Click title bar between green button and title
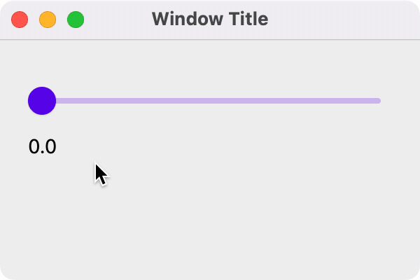This screenshot has width=420, height=280. 115,19
